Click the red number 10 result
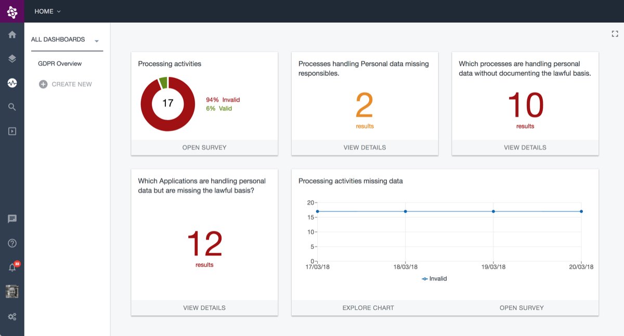Screen dimensions: 624x336 (525, 106)
